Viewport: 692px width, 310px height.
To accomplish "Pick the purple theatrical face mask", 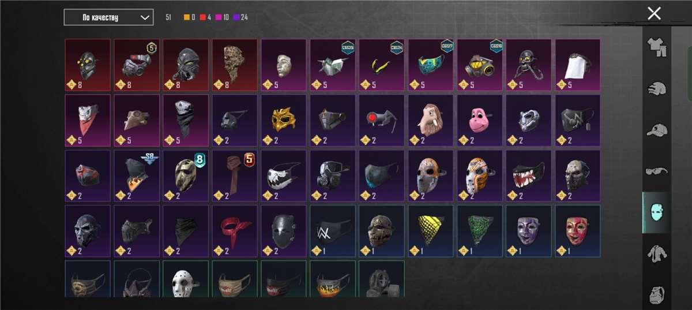I will [529, 231].
